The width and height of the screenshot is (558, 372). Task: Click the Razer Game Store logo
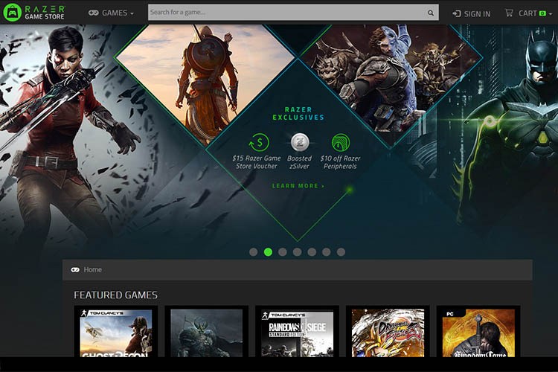(34, 13)
